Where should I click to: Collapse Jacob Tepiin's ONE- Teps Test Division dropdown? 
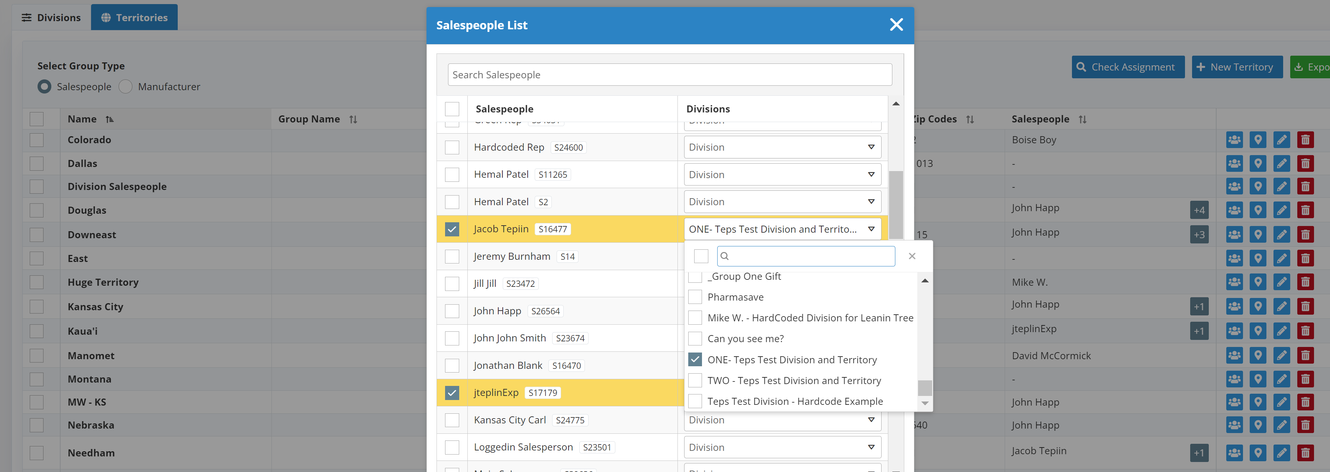pos(782,229)
